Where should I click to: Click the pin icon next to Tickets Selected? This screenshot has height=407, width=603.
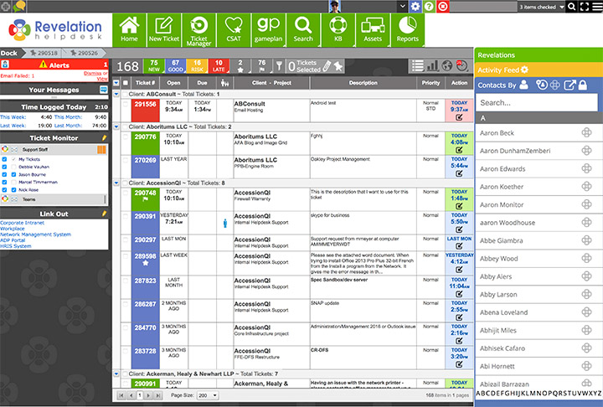coord(338,66)
